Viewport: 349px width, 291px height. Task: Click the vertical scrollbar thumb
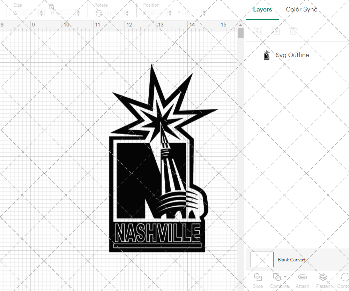(240, 33)
